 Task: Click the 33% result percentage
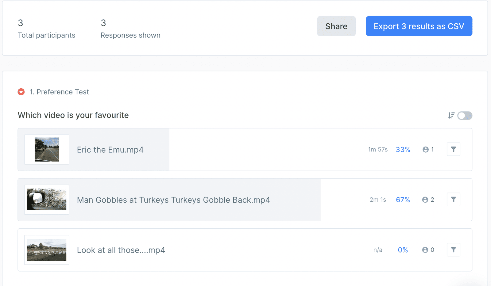403,150
